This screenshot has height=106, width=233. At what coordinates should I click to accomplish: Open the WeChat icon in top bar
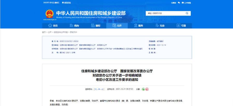tap(179, 3)
